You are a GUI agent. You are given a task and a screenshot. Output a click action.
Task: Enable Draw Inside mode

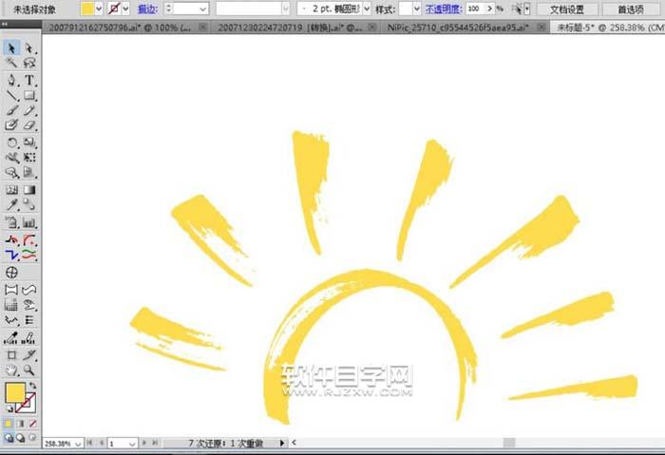point(32,438)
